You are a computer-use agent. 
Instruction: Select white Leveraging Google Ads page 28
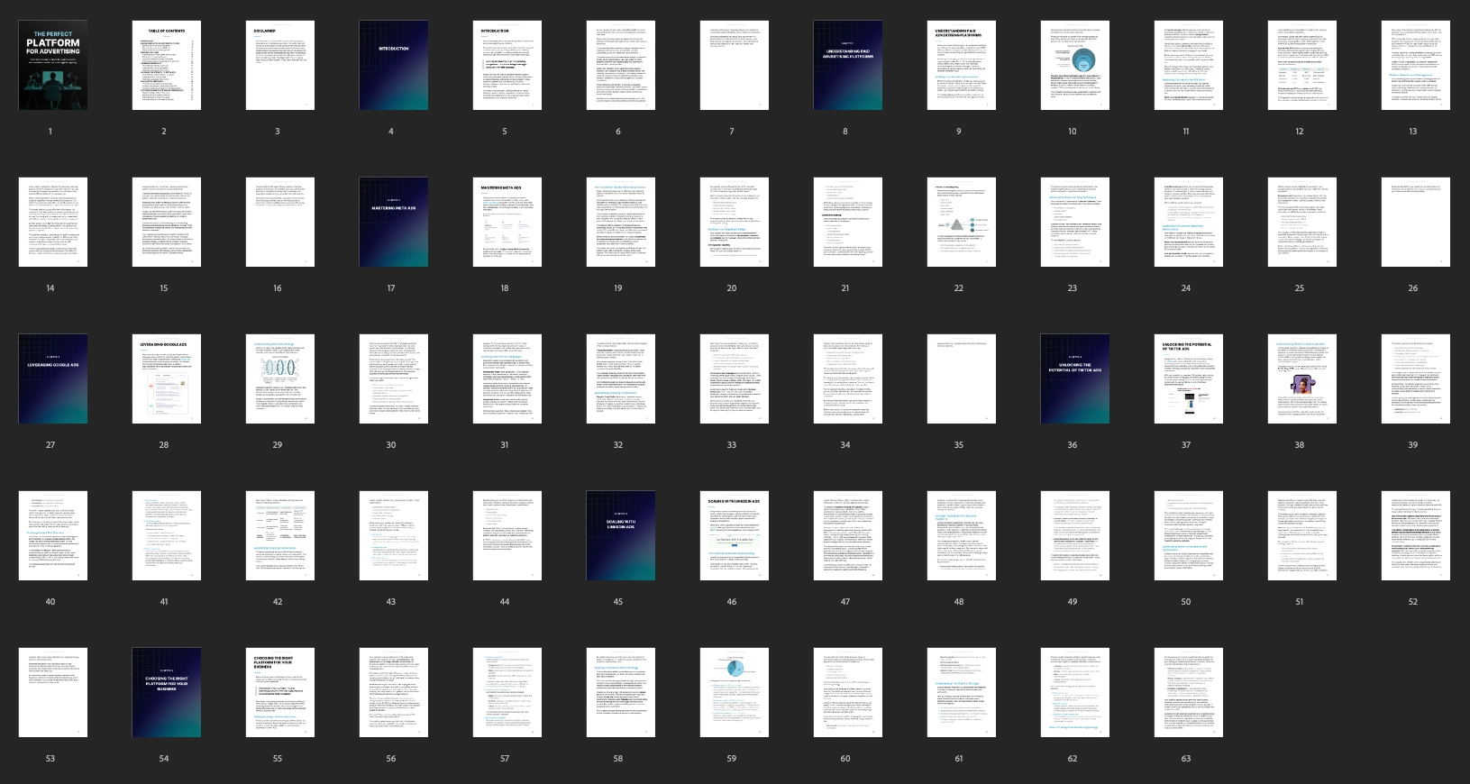[x=167, y=378]
